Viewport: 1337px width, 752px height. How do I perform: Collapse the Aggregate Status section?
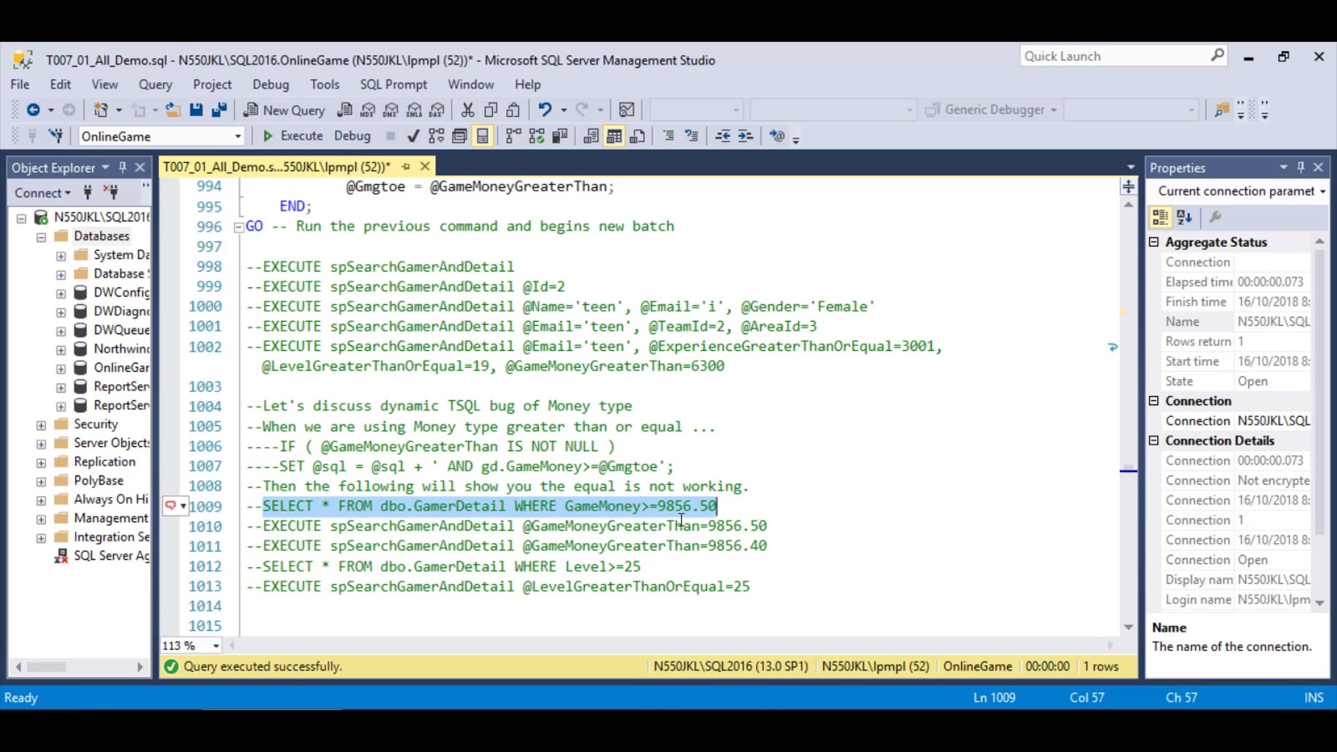(1154, 242)
